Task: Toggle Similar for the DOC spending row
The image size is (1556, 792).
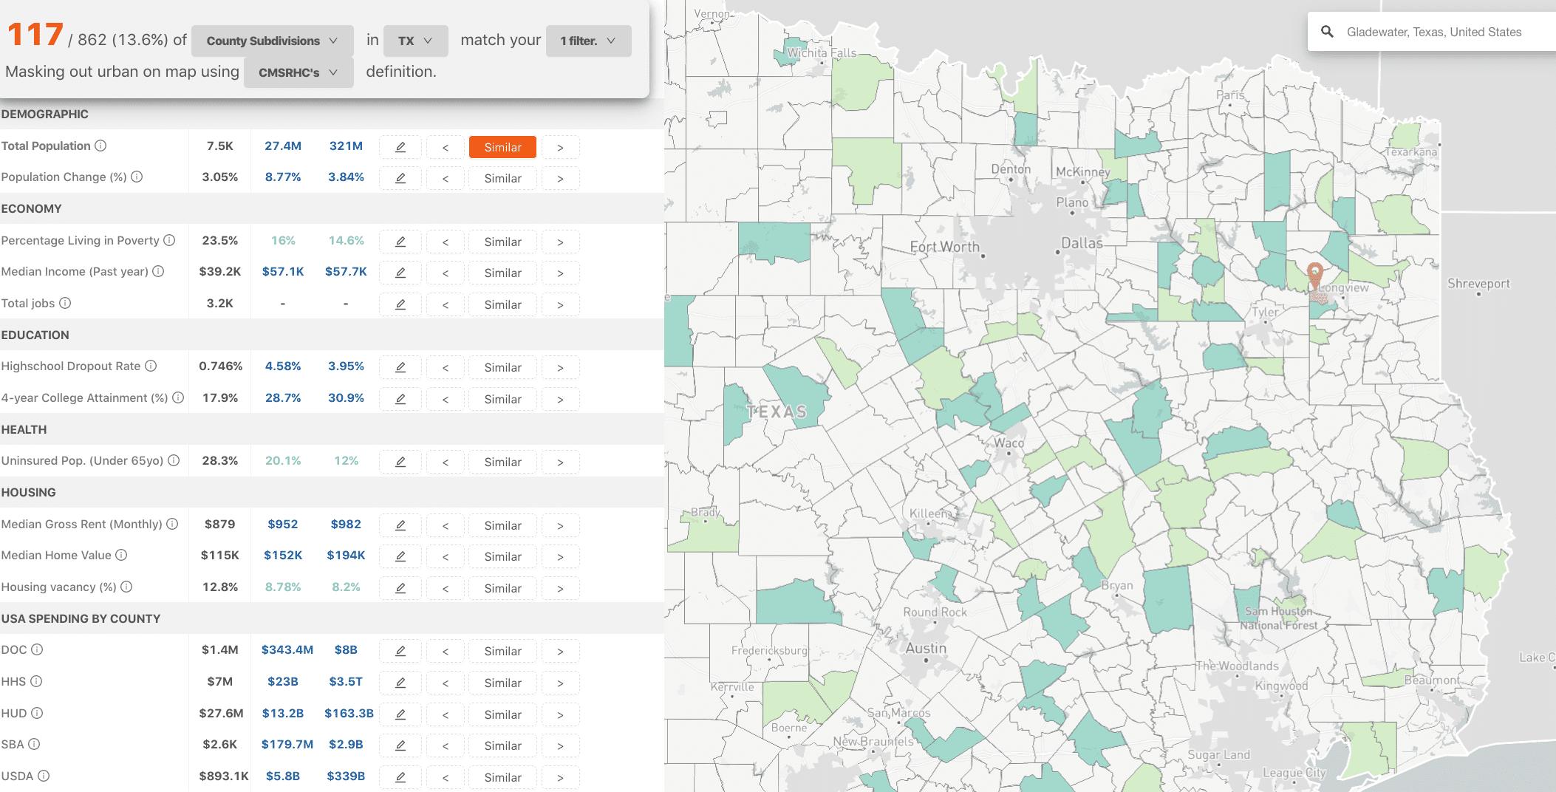Action: point(502,651)
